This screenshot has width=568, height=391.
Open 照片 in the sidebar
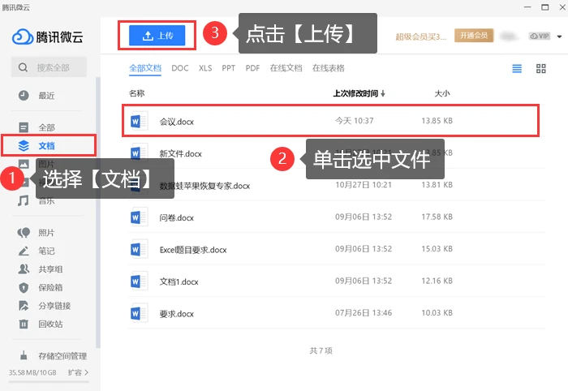coord(37,233)
